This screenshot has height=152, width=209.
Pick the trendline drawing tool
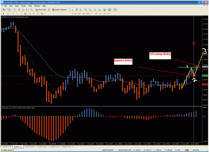21,14
